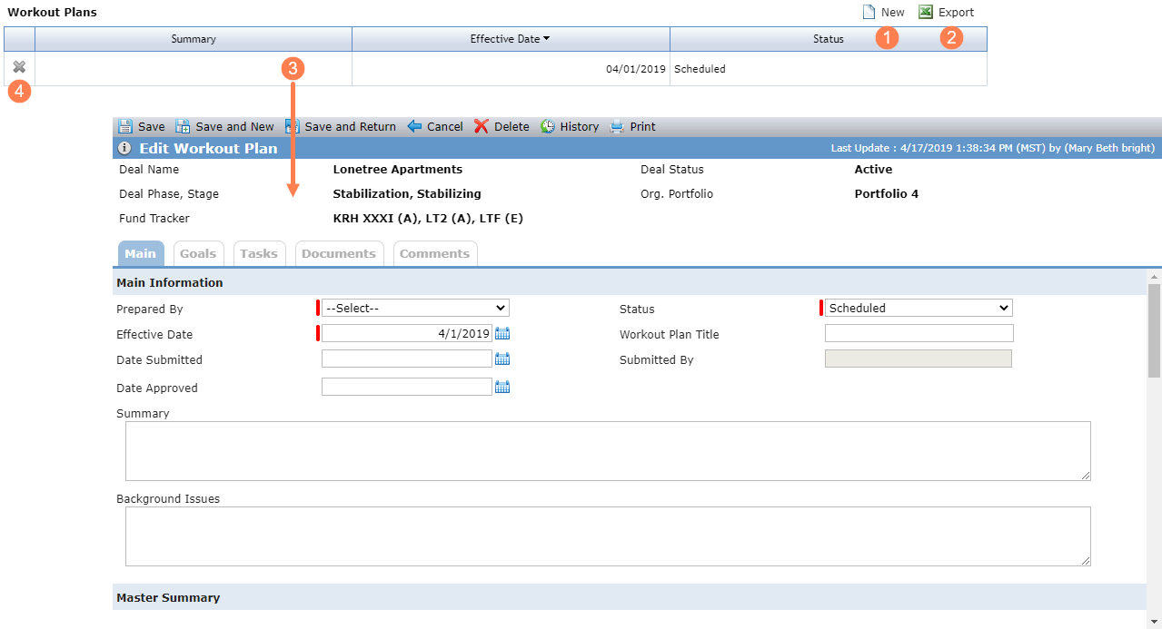Print the workout plan
The image size is (1162, 629).
(x=632, y=126)
